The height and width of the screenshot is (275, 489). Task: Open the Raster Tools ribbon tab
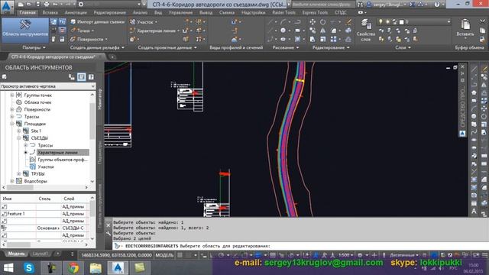click(x=283, y=12)
